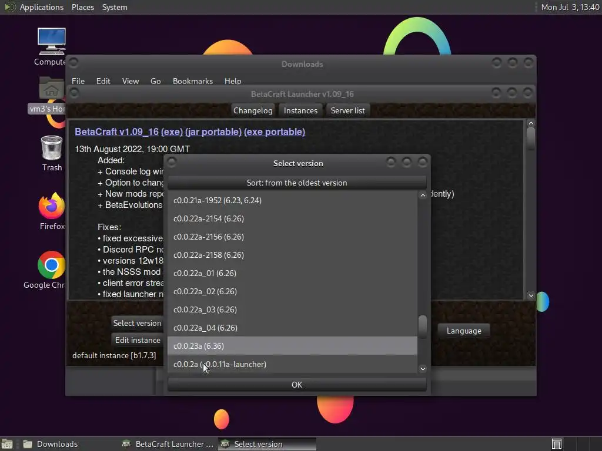This screenshot has width=602, height=451.
Task: Open the Places menu
Action: (x=82, y=7)
